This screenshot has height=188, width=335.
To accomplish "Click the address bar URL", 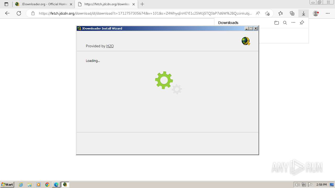I will (145, 13).
